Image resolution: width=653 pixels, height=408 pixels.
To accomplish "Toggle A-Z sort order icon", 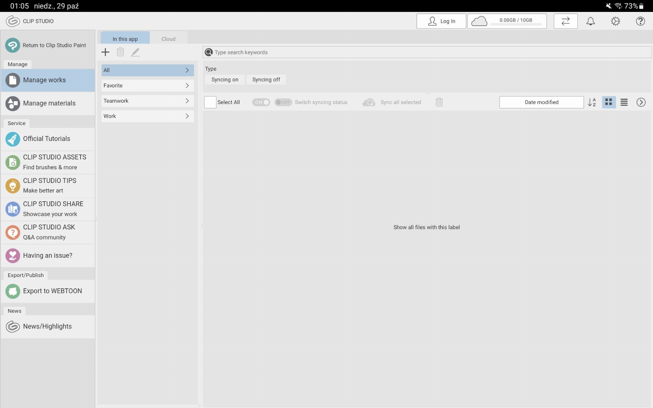I will (x=592, y=102).
